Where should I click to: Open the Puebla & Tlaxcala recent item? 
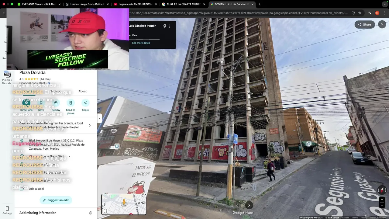coord(7,78)
